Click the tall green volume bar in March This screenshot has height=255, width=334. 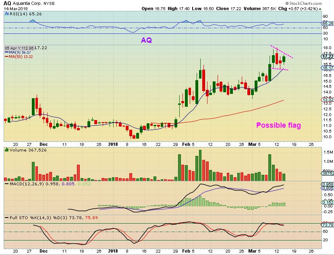pyautogui.click(x=270, y=168)
